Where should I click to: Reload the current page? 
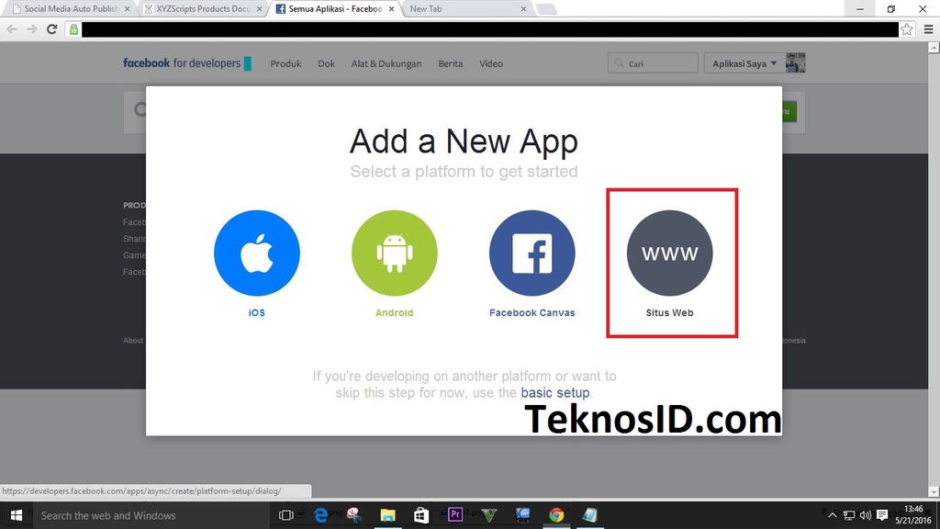[52, 28]
